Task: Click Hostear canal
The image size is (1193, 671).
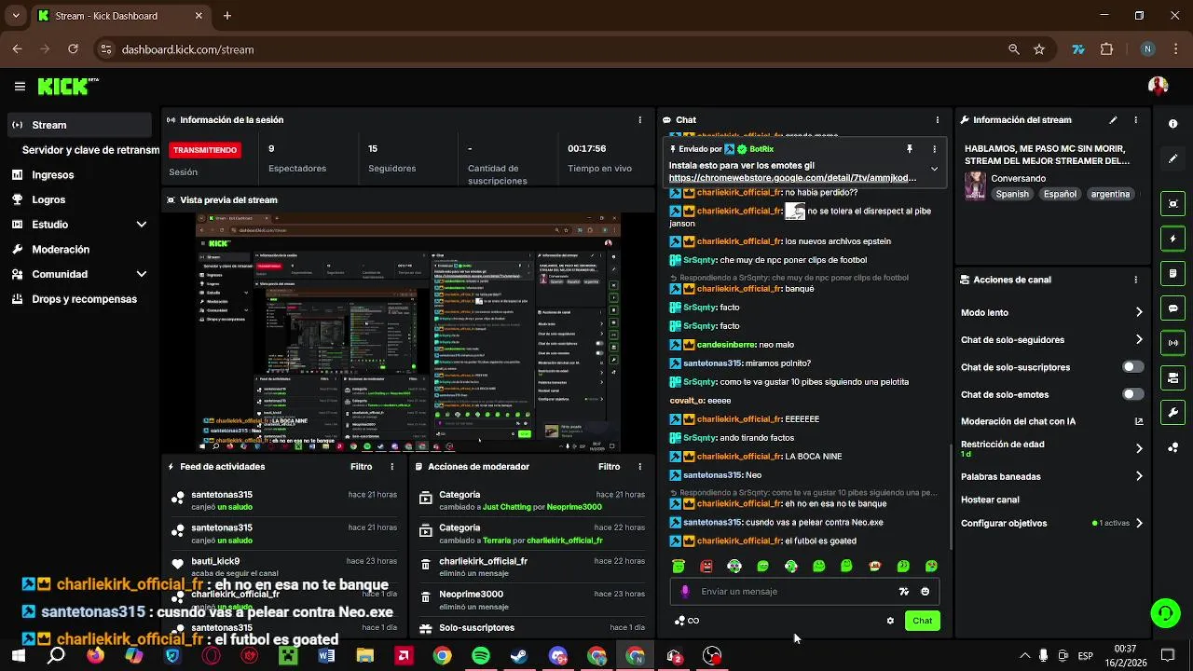Action: (x=990, y=500)
